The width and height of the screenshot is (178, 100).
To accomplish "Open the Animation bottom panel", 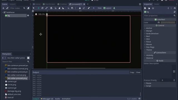I will coord(66,99).
